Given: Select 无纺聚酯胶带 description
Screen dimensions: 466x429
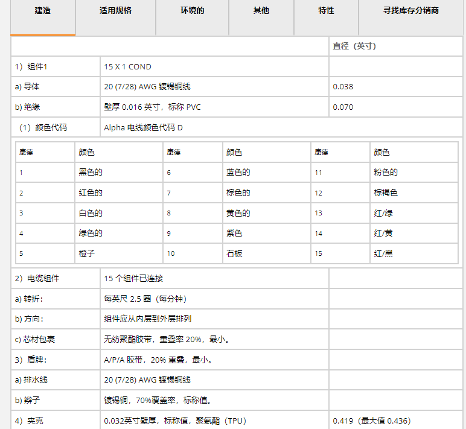Looking at the screenshot, I should coord(167,339).
